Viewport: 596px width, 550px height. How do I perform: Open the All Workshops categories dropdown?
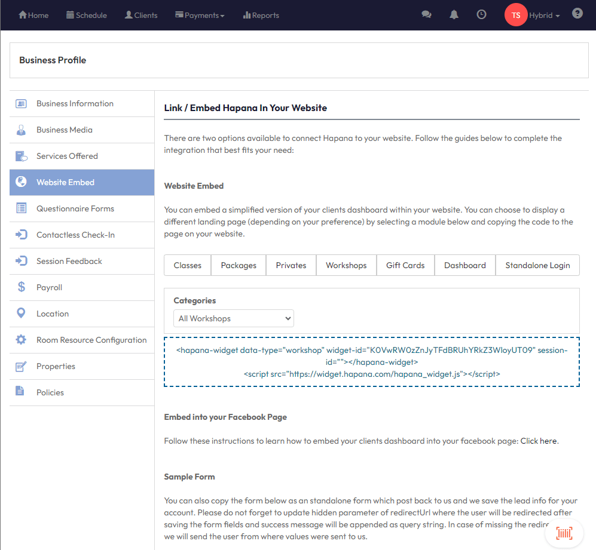(x=233, y=318)
